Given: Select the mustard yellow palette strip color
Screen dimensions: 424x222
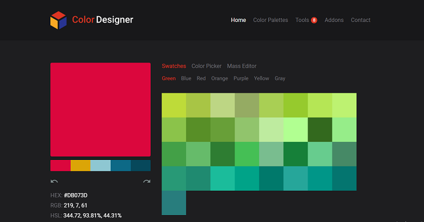Looking at the screenshot, I should pos(81,165).
